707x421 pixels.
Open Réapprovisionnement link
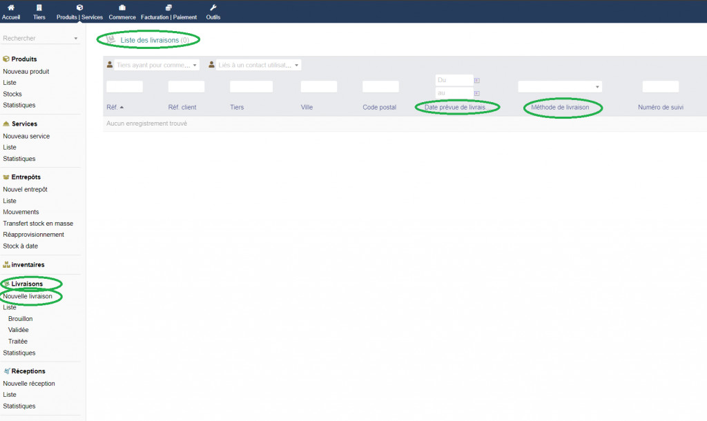pos(33,235)
